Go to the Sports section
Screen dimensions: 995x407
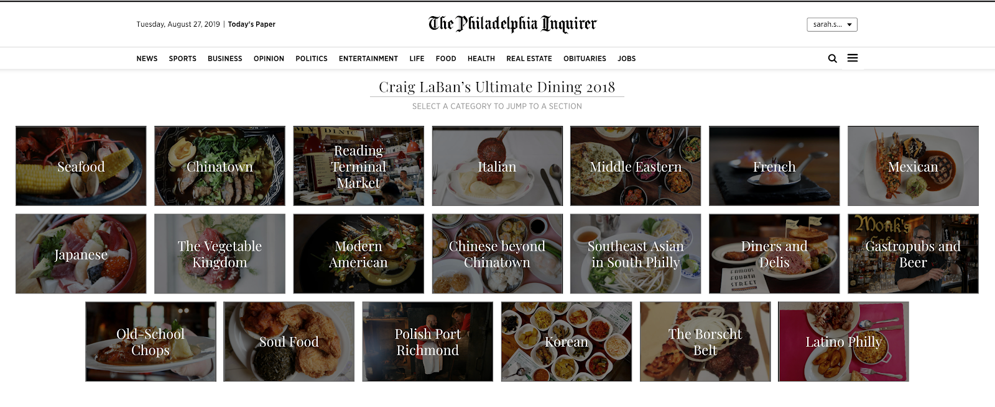tap(182, 58)
